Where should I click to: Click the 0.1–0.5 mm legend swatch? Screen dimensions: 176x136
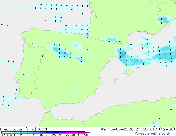(x=5, y=132)
